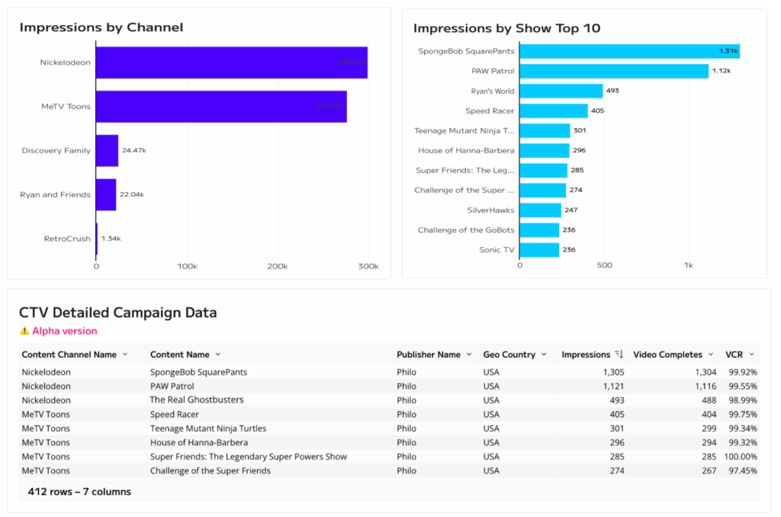Open Geo Country column dropdown chevron
This screenshot has width=781, height=517.
(x=544, y=355)
